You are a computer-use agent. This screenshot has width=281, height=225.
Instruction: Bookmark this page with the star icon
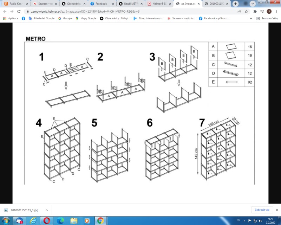[246, 12]
